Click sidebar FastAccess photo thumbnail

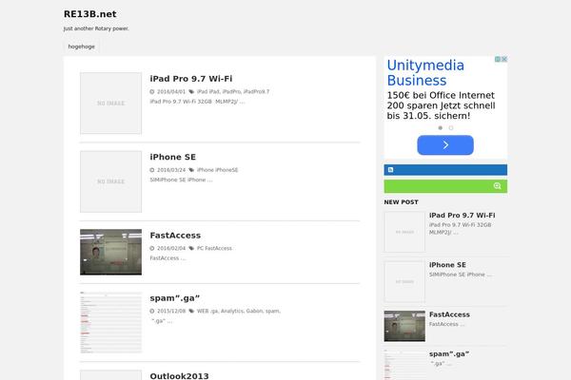404,326
